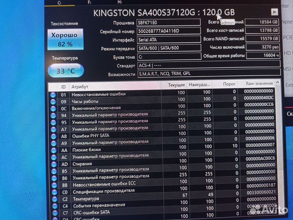Switch to the C: drive tab

pos(59,3)
